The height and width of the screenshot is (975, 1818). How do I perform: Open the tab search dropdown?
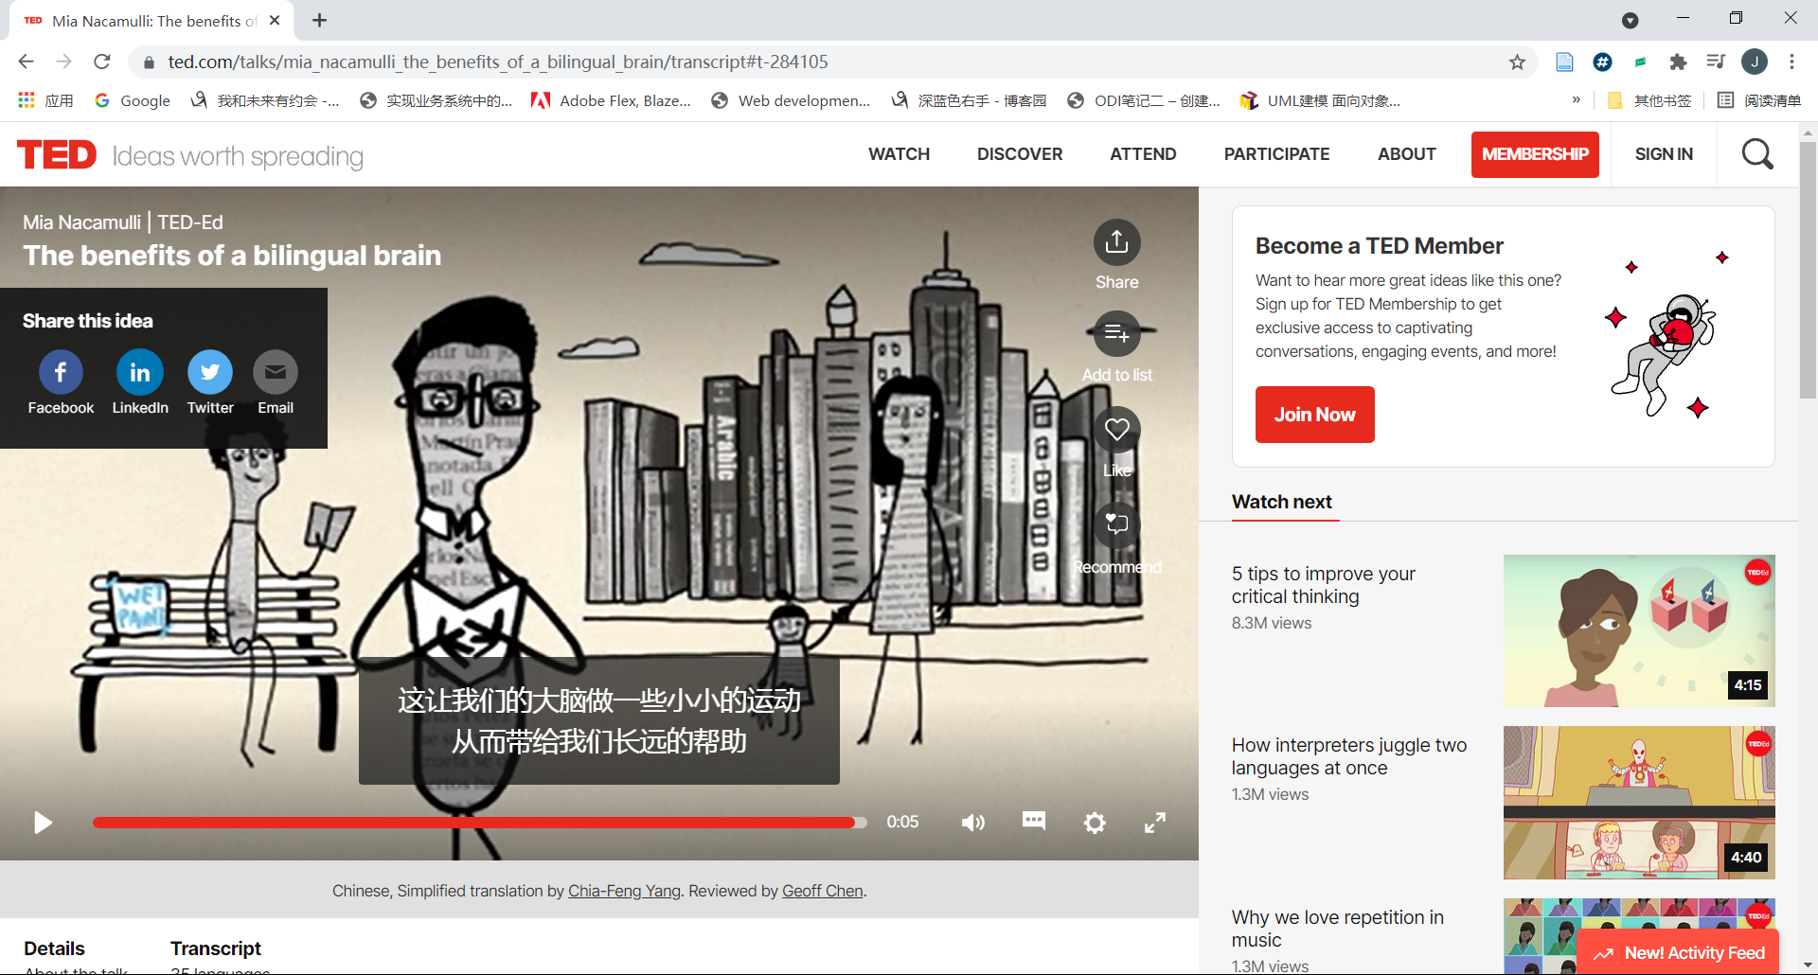pyautogui.click(x=1630, y=20)
